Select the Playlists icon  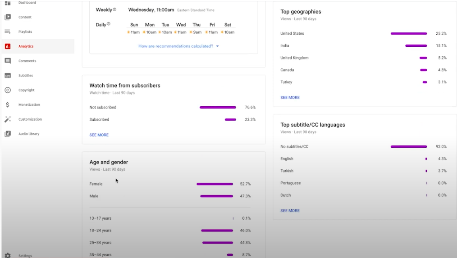8,32
